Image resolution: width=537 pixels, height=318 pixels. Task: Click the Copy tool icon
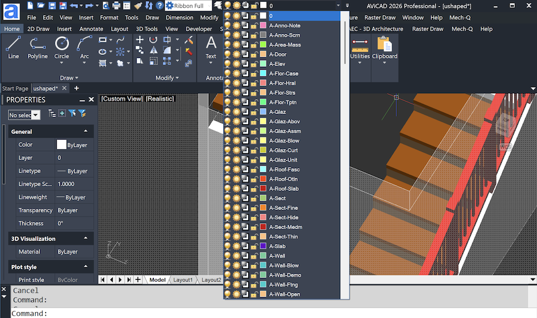(140, 50)
